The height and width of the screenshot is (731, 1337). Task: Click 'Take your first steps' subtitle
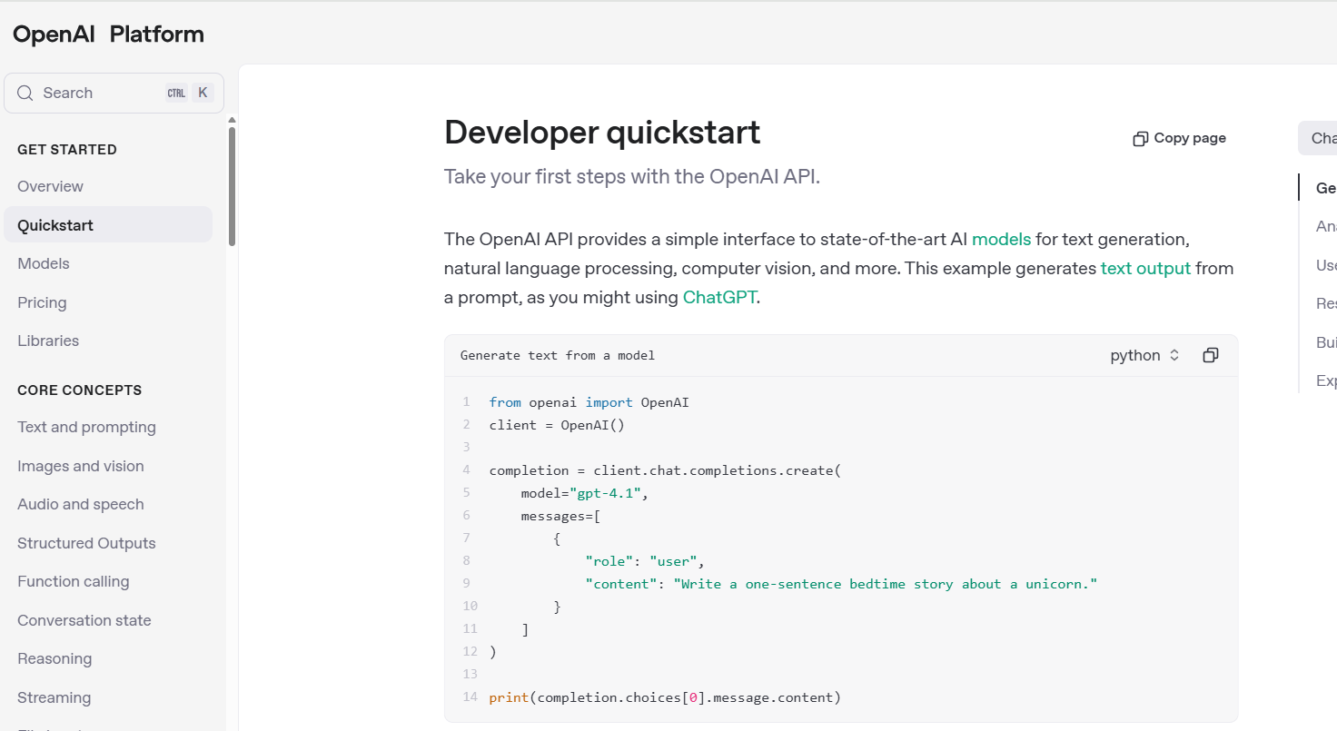pos(632,176)
